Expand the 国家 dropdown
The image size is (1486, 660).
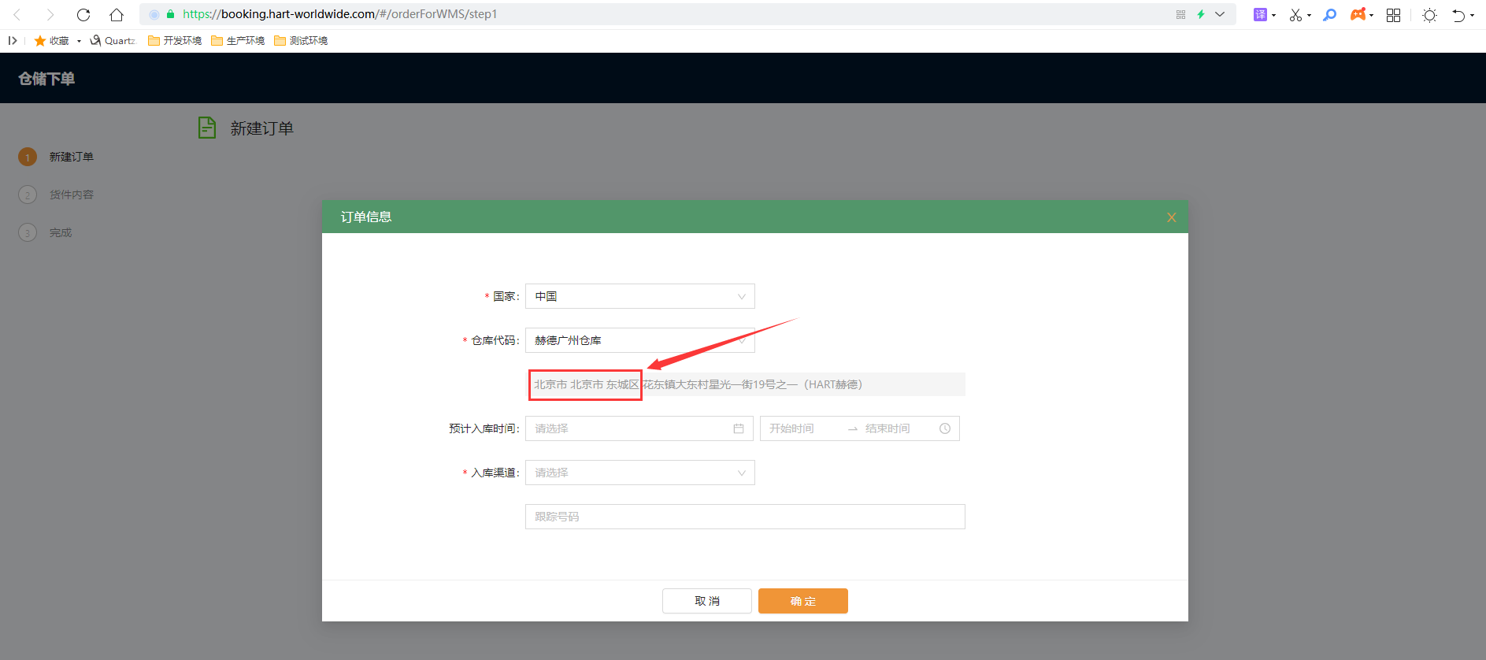(x=639, y=296)
